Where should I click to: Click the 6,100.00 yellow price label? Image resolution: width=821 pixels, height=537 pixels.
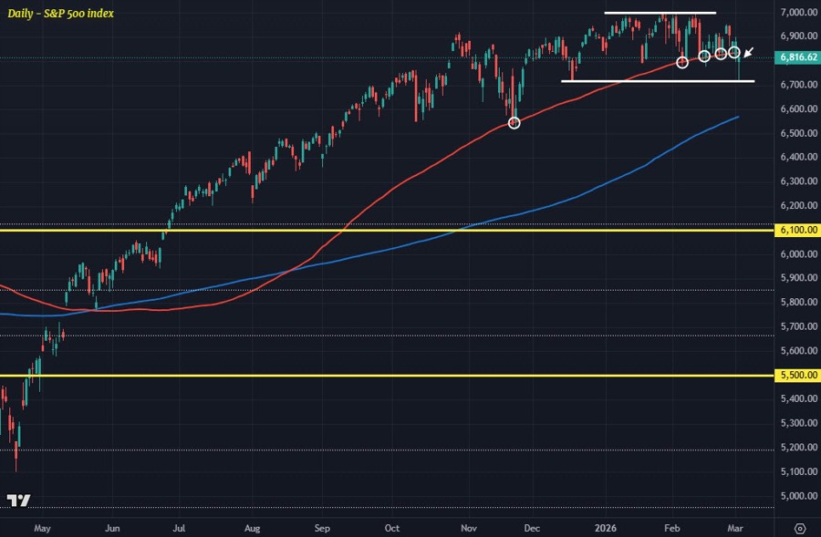click(797, 231)
